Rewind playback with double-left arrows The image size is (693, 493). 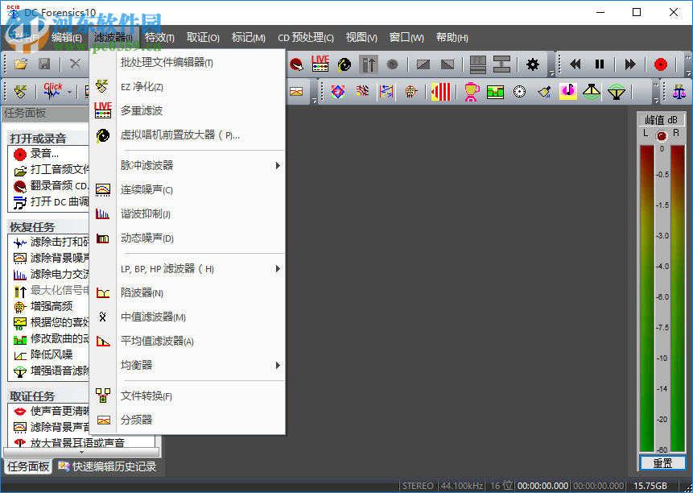coord(575,64)
